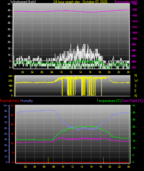The image size is (144, 171).
Task: Click the 'S' compass letter
Action: pyautogui.click(x=135, y=86)
